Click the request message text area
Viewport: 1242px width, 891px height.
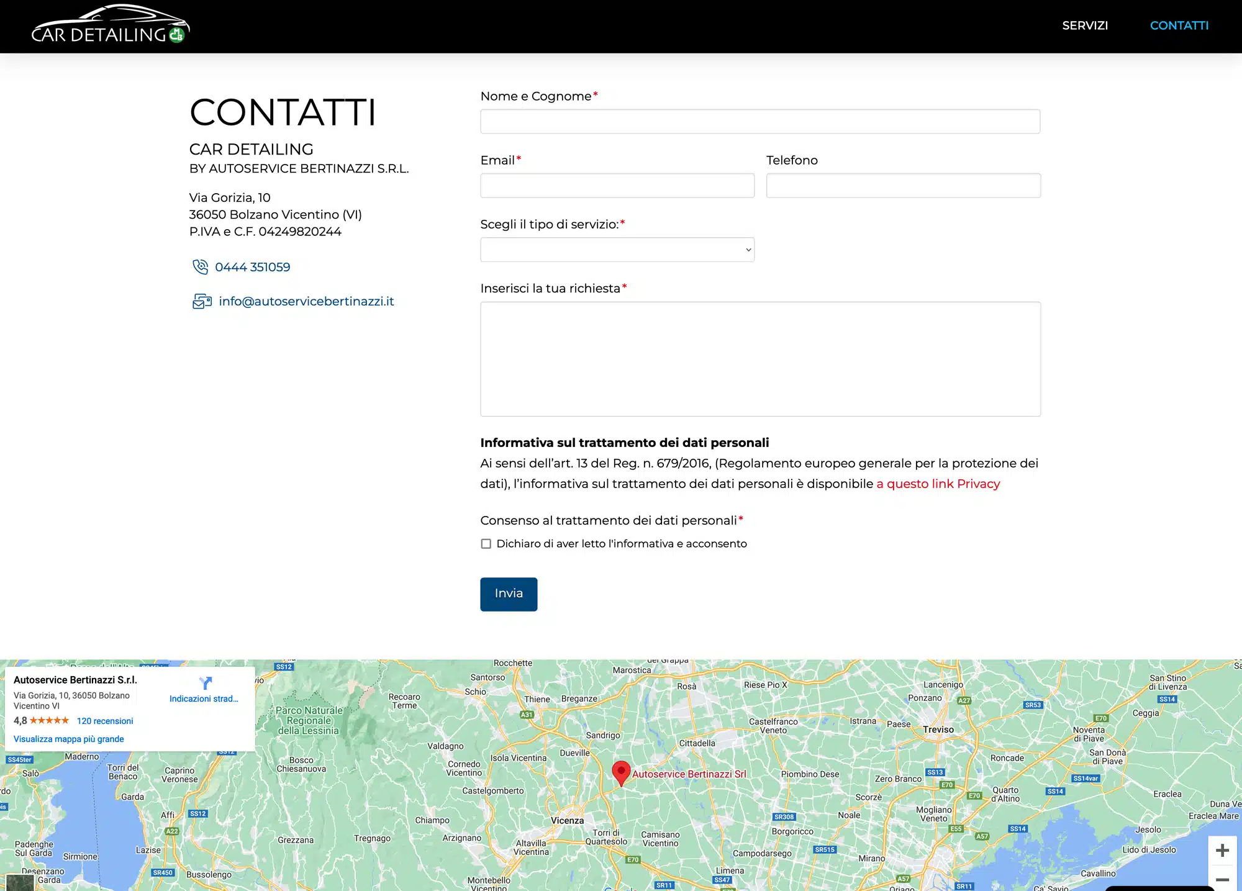tap(760, 359)
